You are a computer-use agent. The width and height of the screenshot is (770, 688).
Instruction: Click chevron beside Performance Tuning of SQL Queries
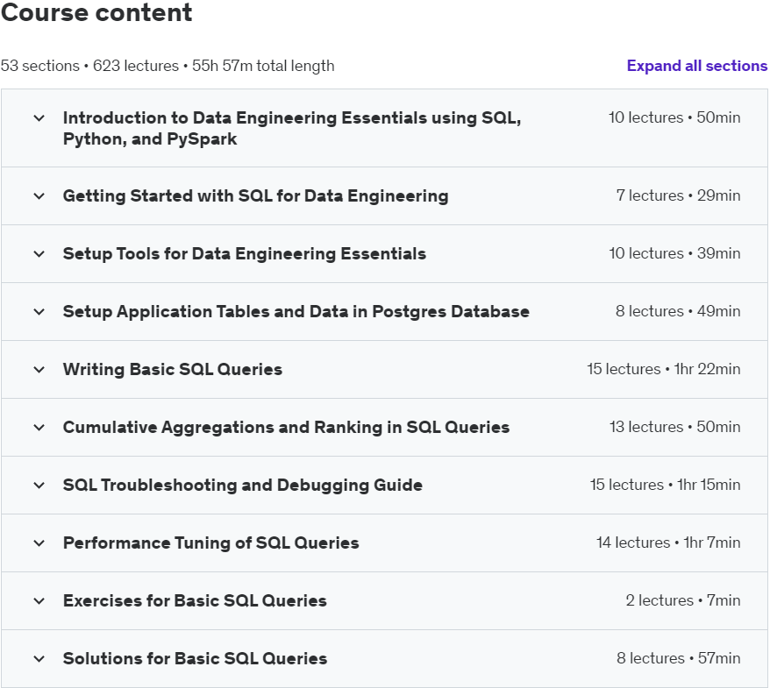39,543
